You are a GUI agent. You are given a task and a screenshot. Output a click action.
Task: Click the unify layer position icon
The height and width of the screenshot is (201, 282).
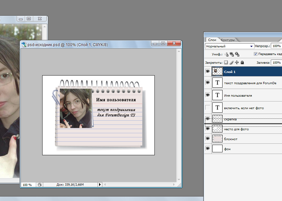coord(226,54)
